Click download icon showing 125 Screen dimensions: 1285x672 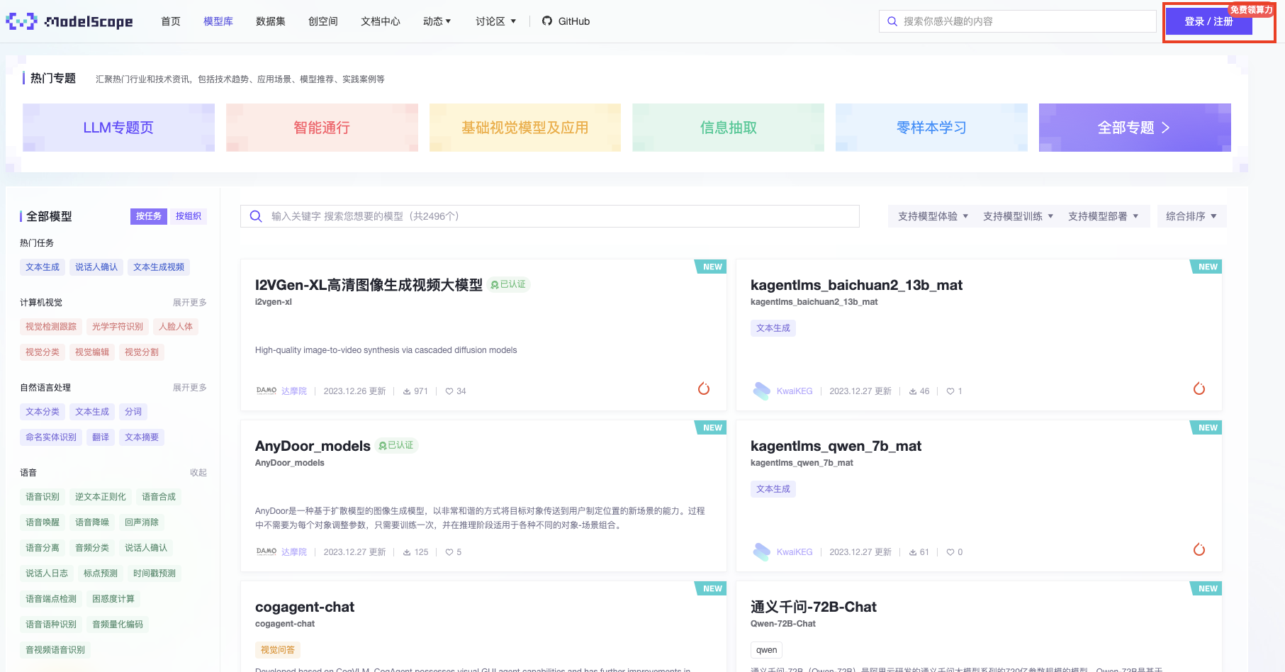tap(407, 552)
